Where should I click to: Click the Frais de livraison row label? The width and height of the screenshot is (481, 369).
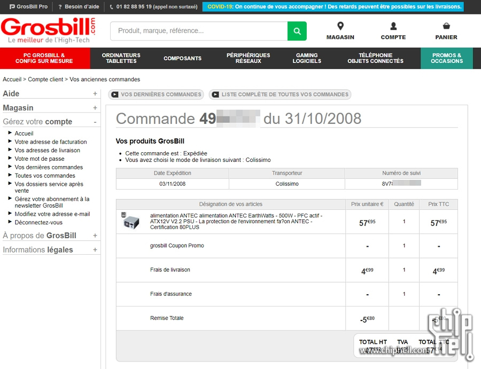[x=170, y=270]
